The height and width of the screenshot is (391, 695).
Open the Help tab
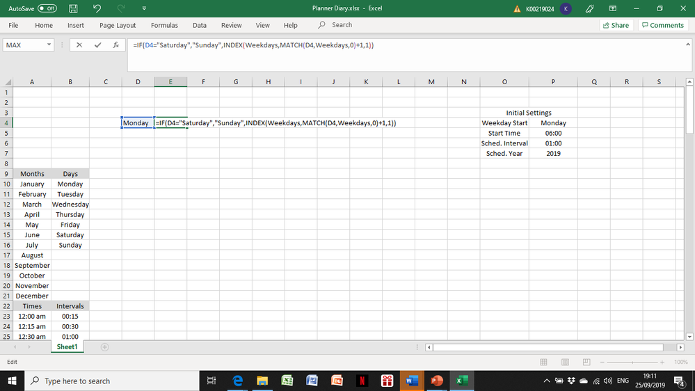tap(290, 25)
